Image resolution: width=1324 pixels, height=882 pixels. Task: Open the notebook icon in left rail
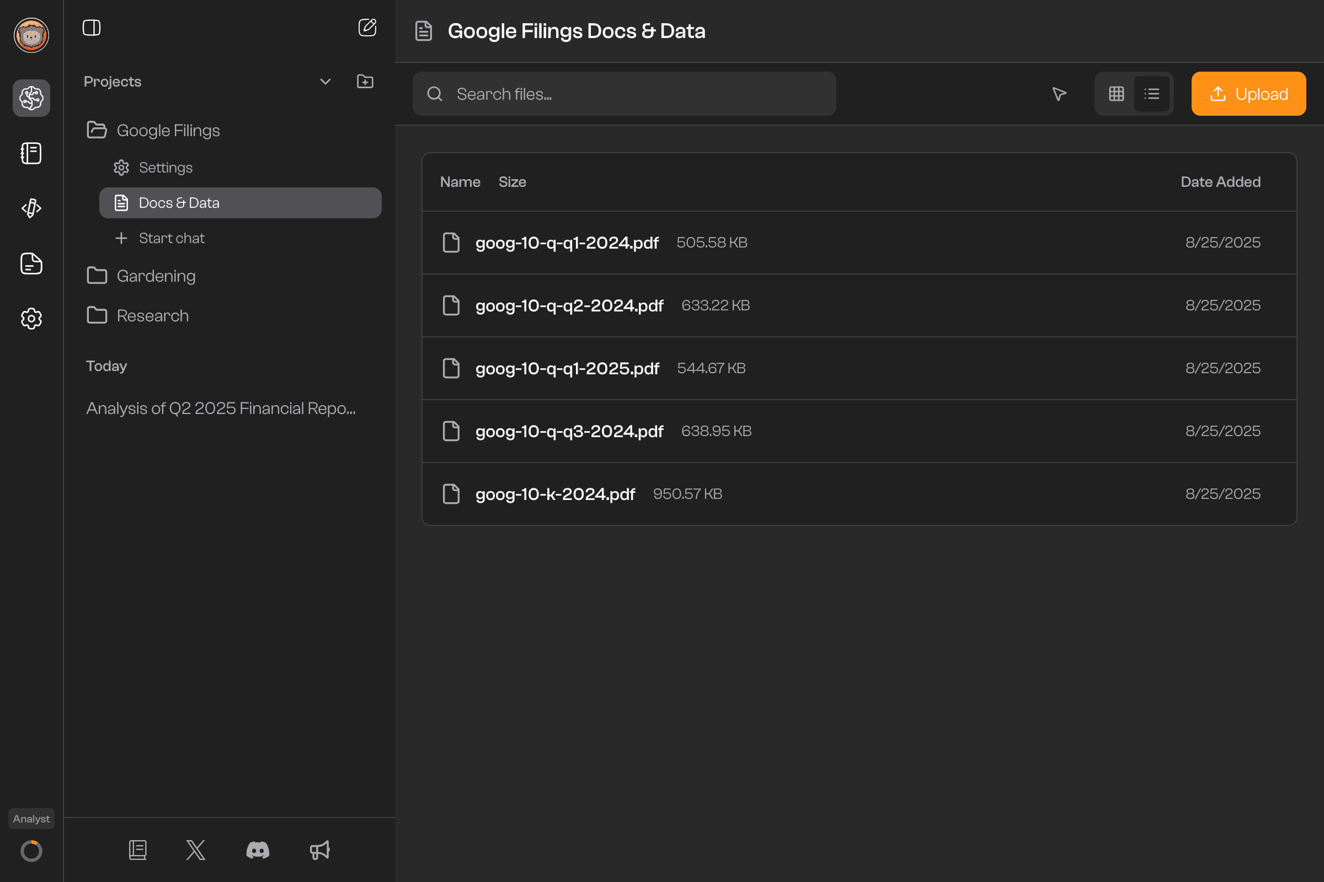coord(31,153)
